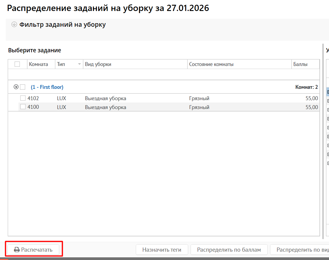
Task: Sort by the Комната column header
Action: [x=38, y=64]
